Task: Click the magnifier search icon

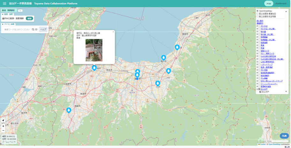Action: (33, 29)
